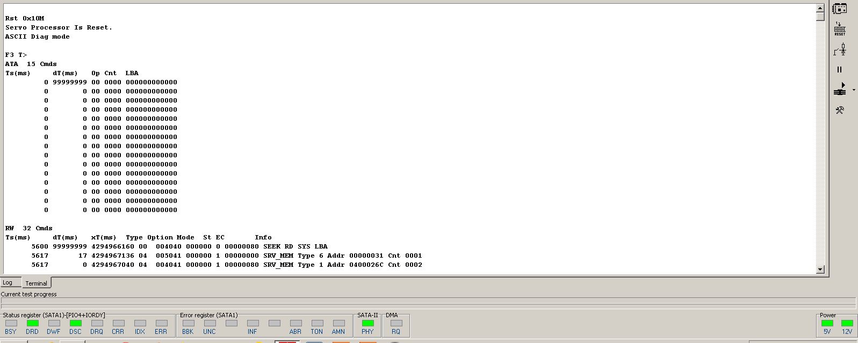Click the controller board icon in the right toolbar
The width and height of the screenshot is (858, 343).
840,9
